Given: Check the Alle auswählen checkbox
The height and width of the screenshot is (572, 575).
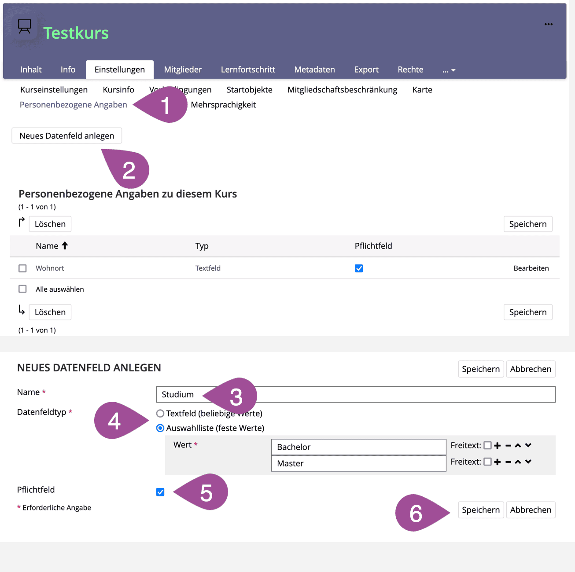Looking at the screenshot, I should (22, 289).
